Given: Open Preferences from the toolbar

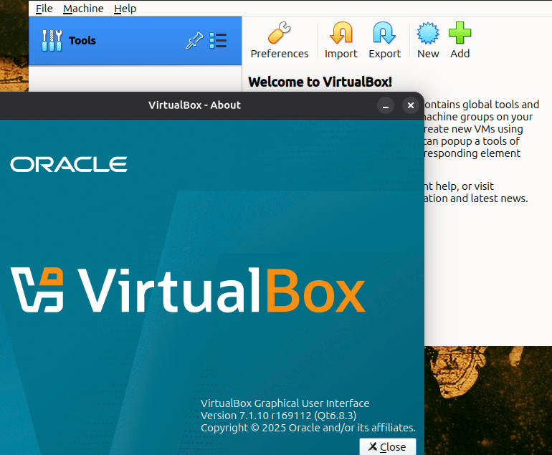Looking at the screenshot, I should tap(280, 40).
